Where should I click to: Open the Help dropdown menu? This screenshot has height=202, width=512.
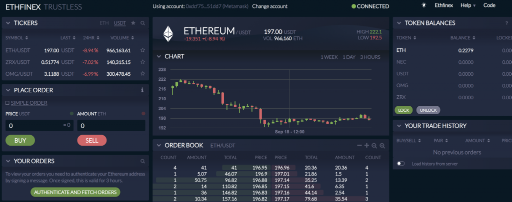pyautogui.click(x=468, y=5)
